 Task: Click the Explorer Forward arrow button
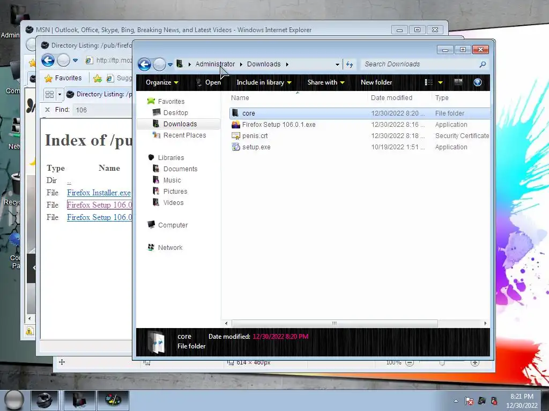click(x=159, y=64)
